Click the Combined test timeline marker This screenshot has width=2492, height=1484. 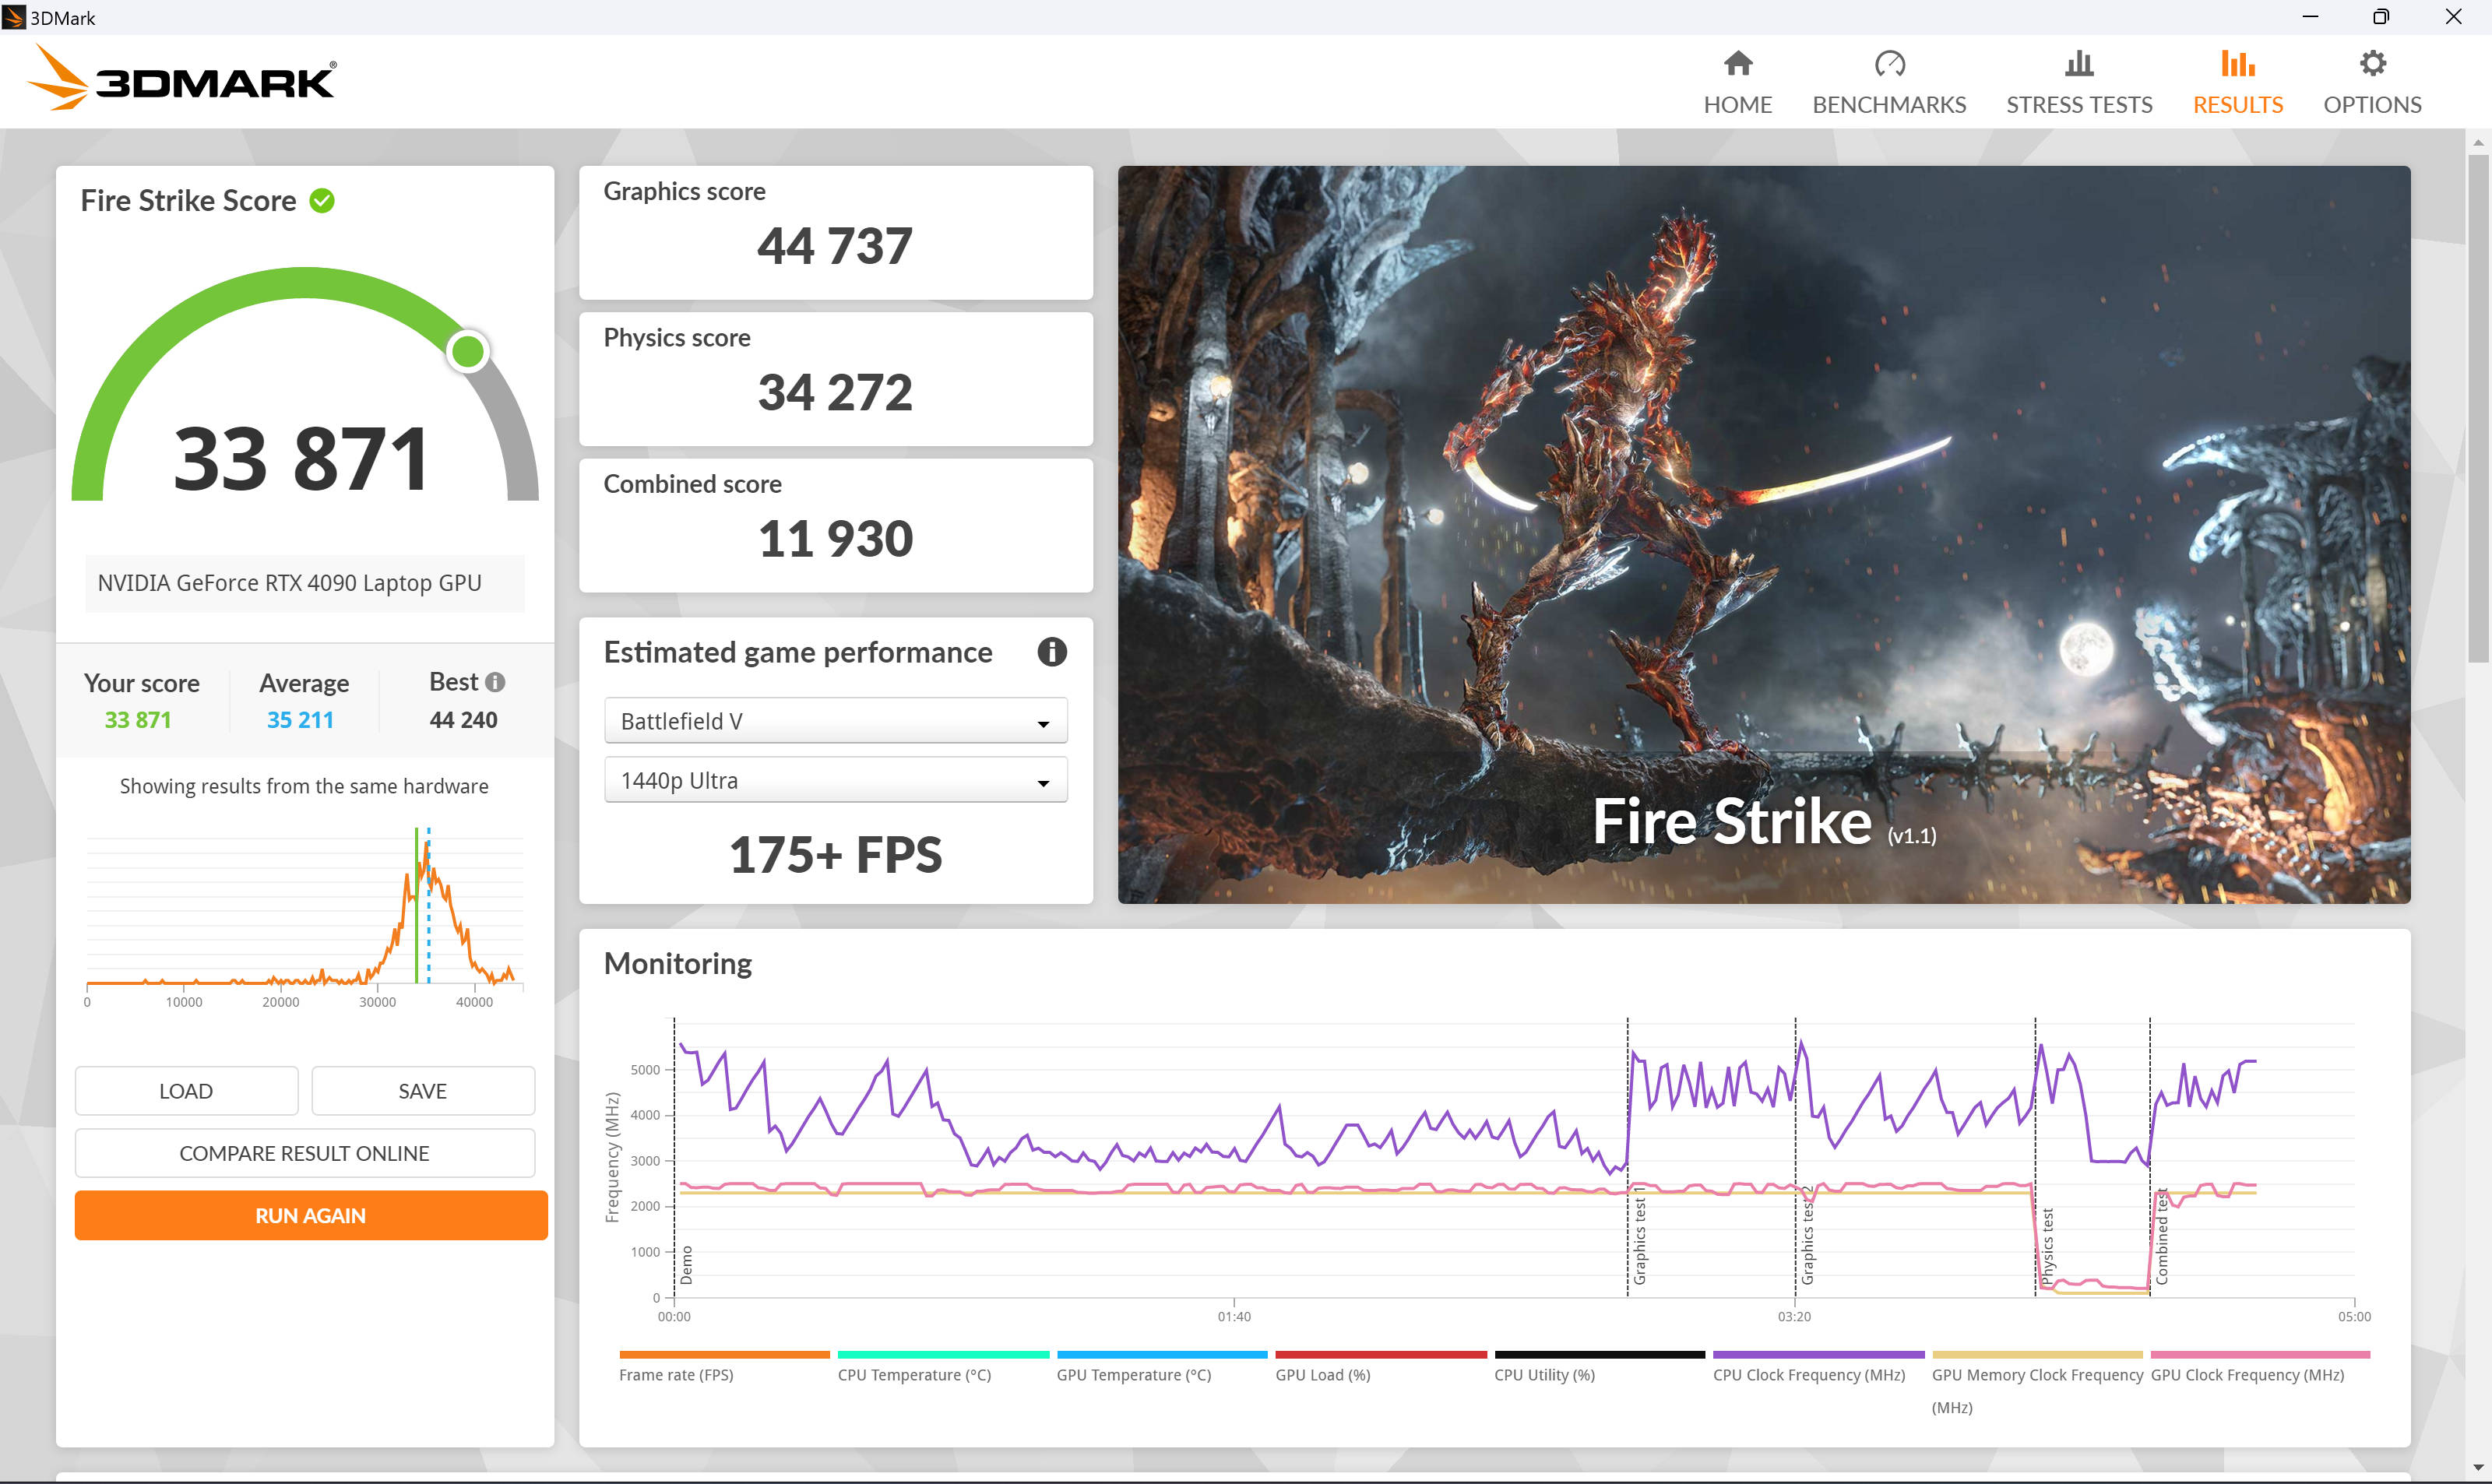pos(2161,1236)
